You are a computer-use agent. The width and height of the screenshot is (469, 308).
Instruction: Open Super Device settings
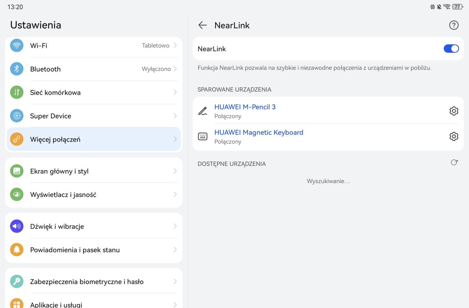click(94, 116)
